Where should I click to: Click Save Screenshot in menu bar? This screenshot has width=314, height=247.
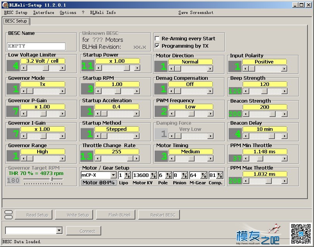click(196, 12)
